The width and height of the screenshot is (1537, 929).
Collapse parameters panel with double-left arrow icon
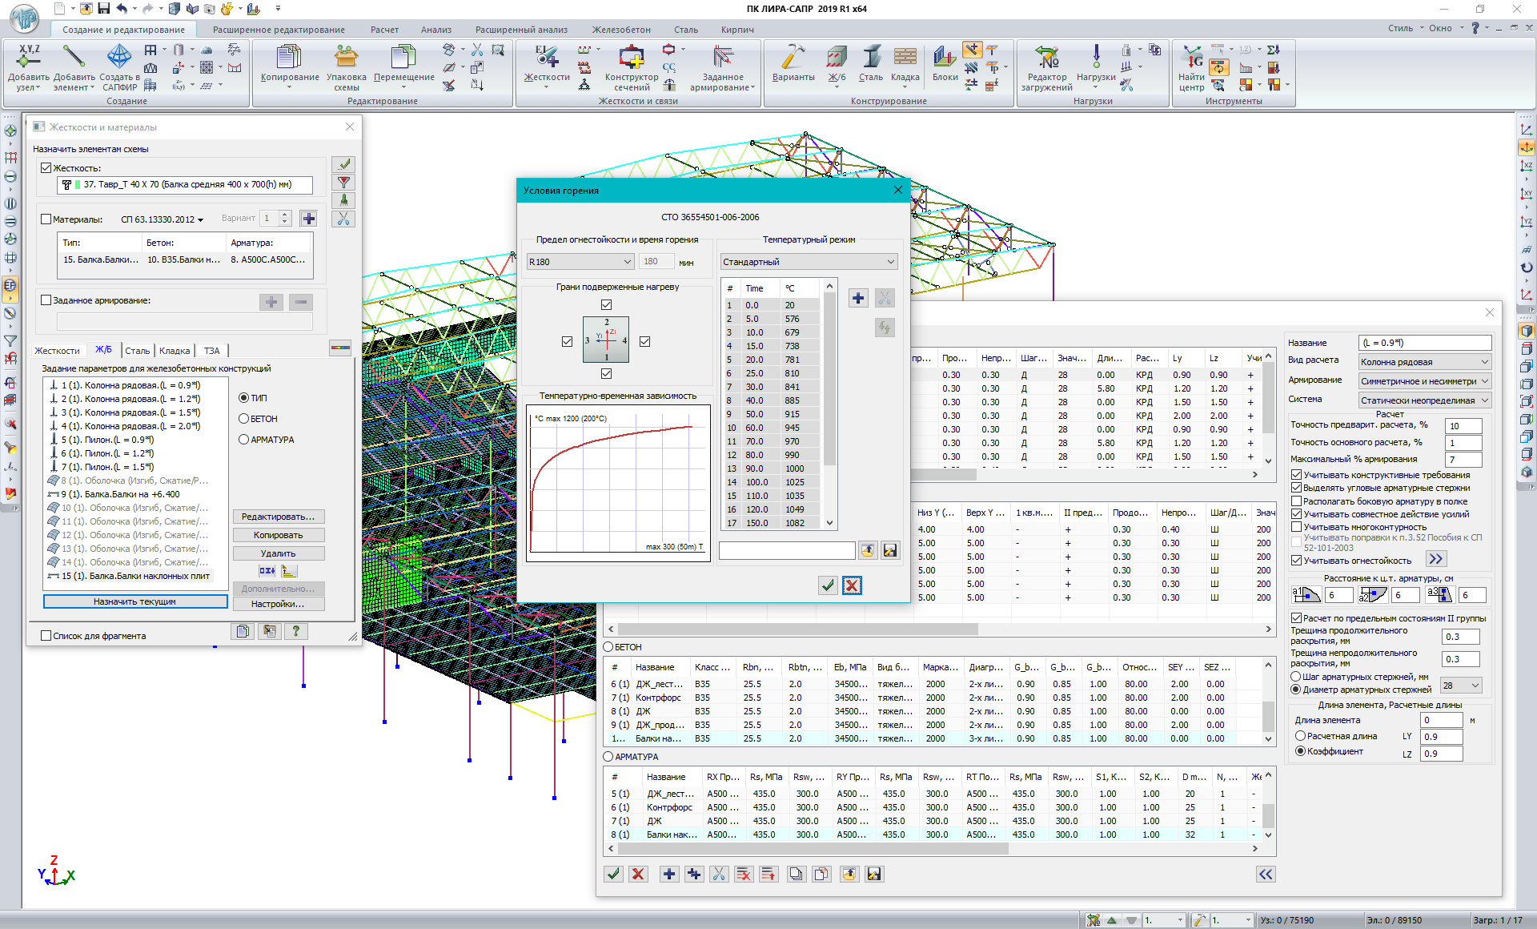(x=1266, y=874)
